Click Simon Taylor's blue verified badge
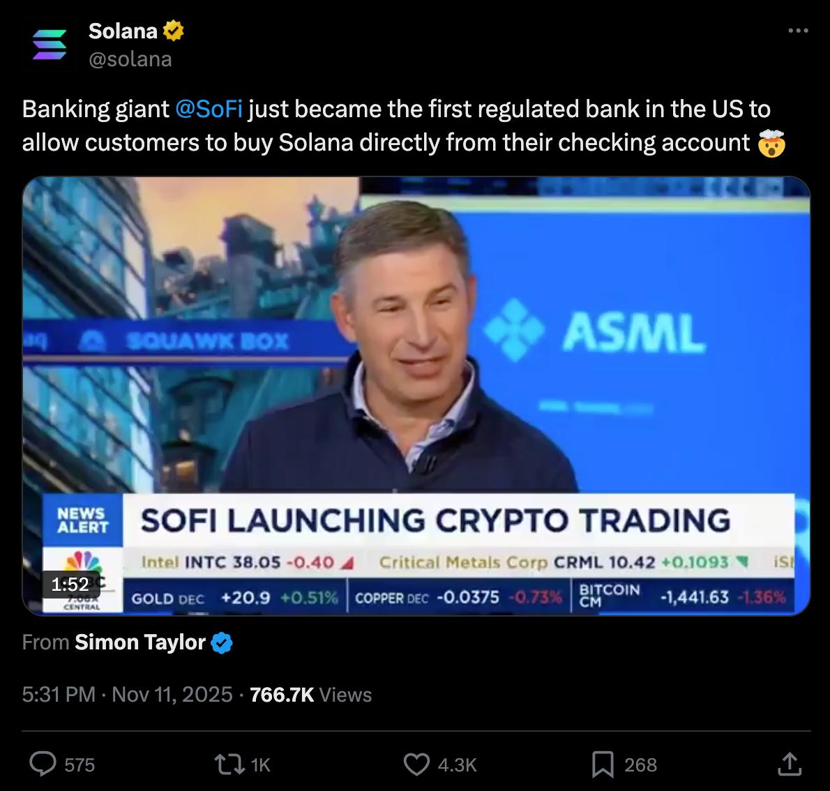Screen dimensions: 830x791 221,642
